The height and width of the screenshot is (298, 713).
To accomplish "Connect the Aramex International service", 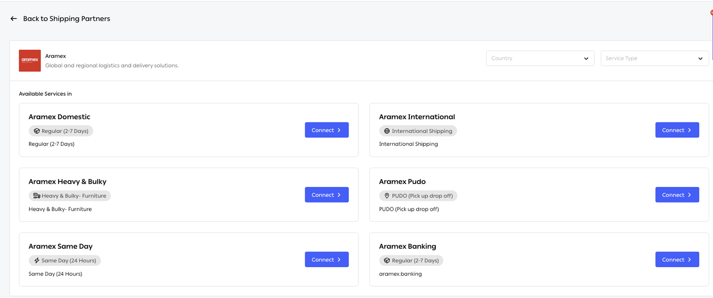I will (677, 130).
